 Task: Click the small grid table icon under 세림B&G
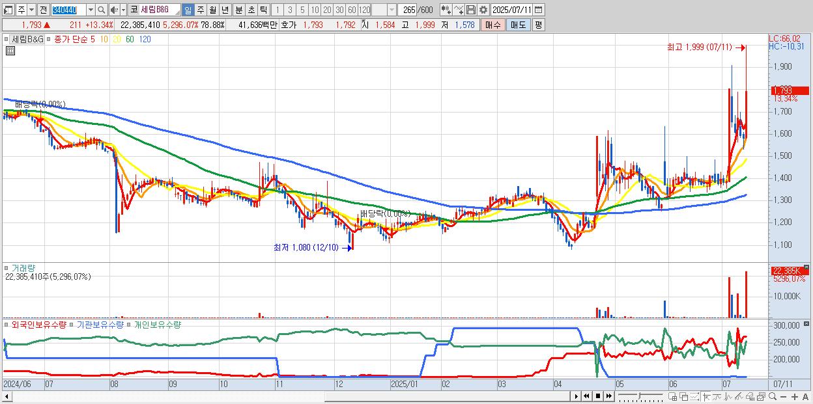(x=10, y=51)
